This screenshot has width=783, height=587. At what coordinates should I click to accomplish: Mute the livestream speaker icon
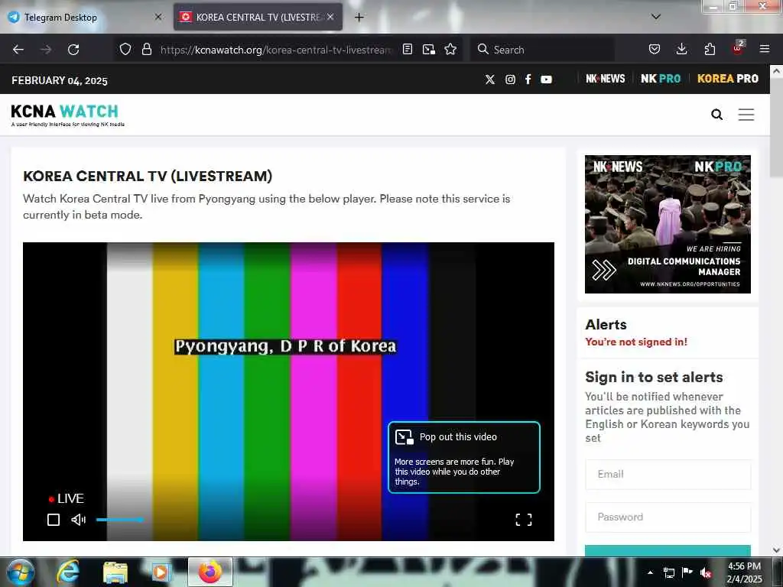(79, 520)
